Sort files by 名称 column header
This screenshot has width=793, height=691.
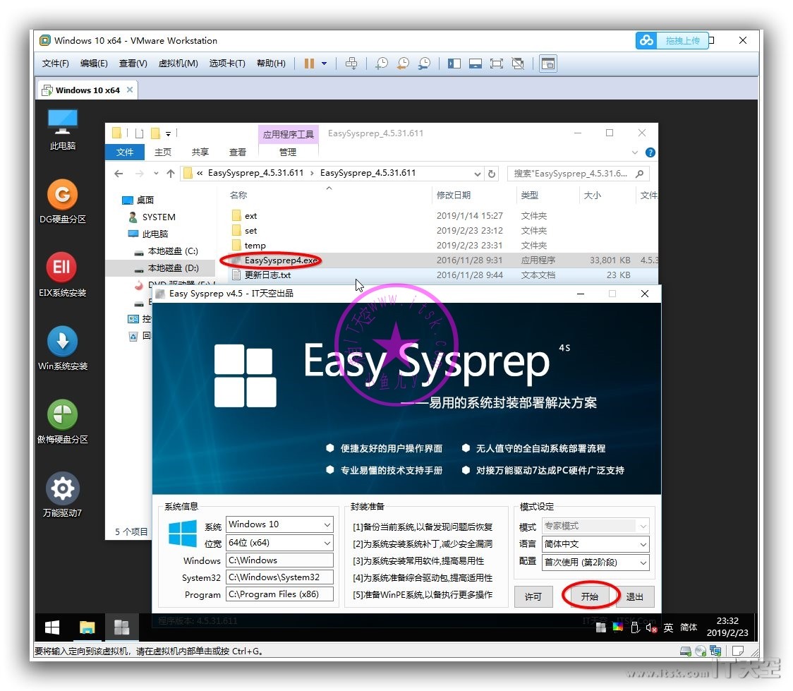coord(238,196)
